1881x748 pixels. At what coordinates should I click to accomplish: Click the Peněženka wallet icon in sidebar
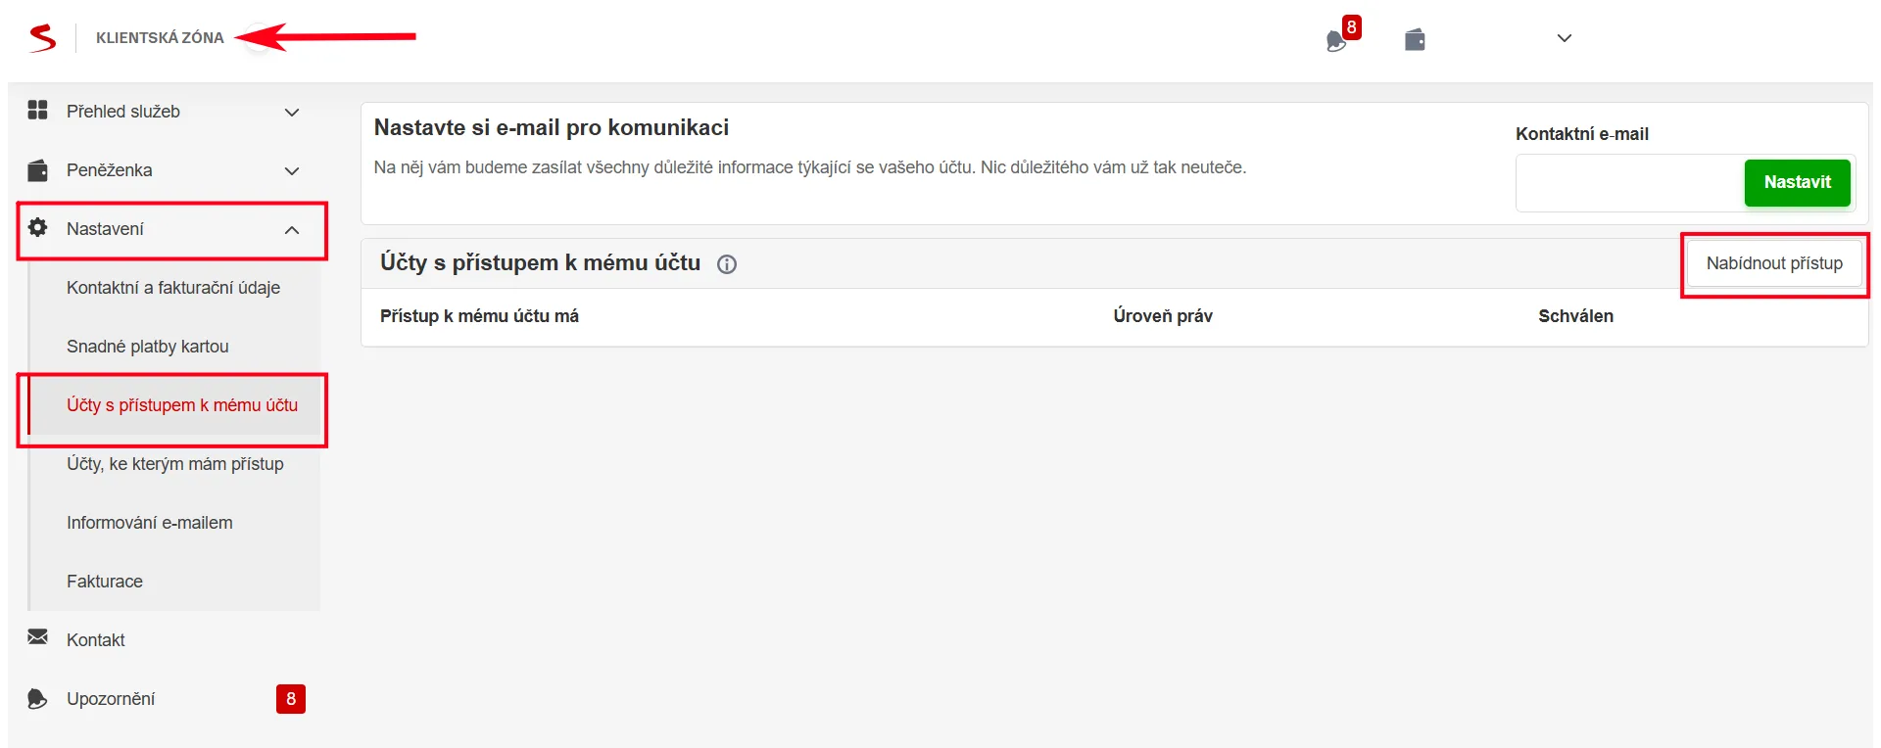(37, 170)
